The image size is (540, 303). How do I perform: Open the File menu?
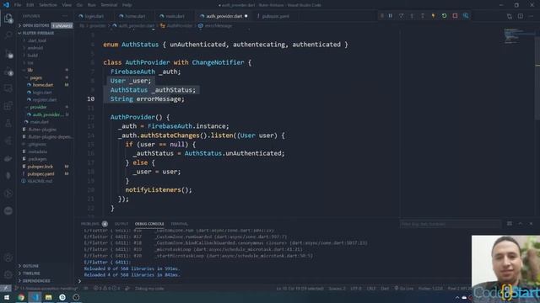click(18, 5)
